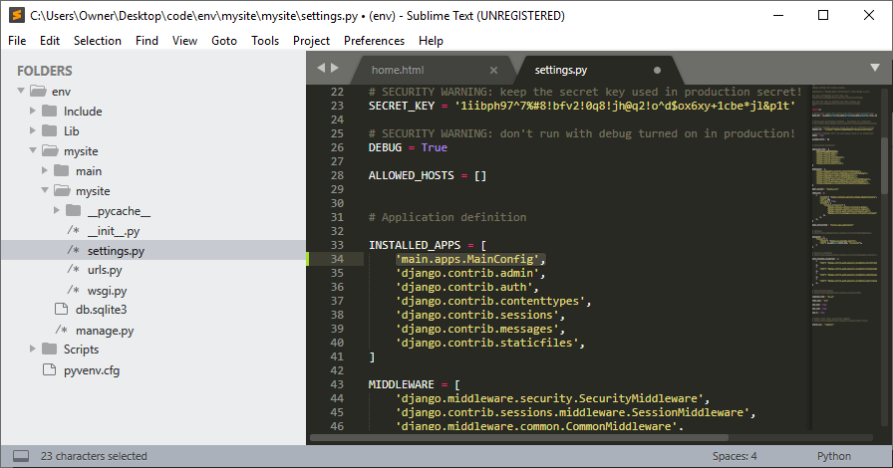
Task: Toggle side bar via status bar panel icon
Action: click(21, 456)
